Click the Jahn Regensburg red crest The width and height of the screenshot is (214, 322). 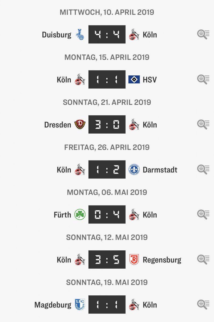(x=134, y=260)
